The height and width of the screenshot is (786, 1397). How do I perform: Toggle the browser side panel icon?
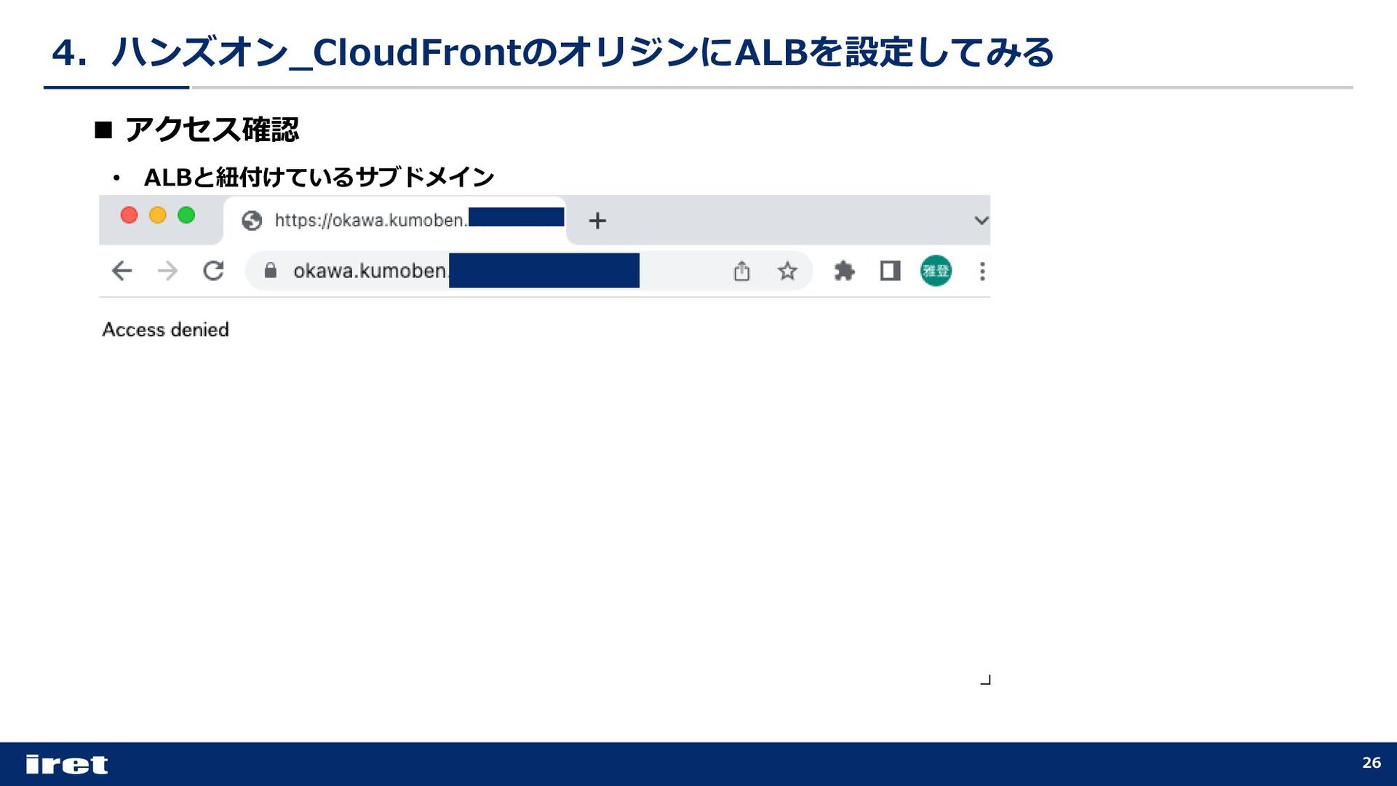[890, 271]
